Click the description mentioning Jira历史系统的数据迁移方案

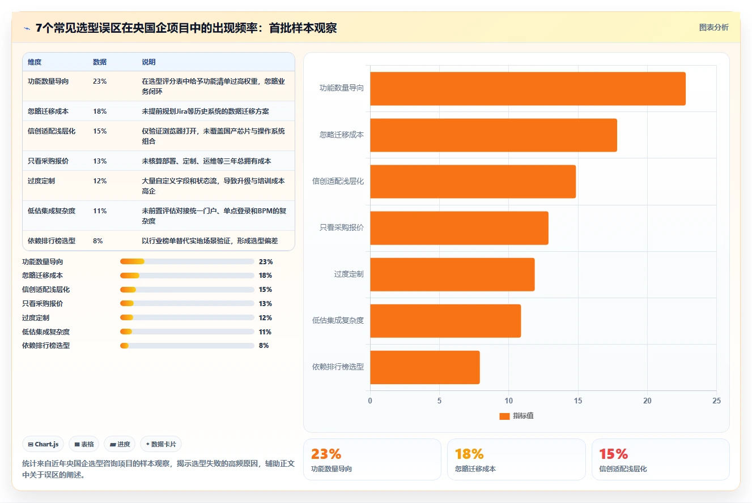[x=206, y=111]
